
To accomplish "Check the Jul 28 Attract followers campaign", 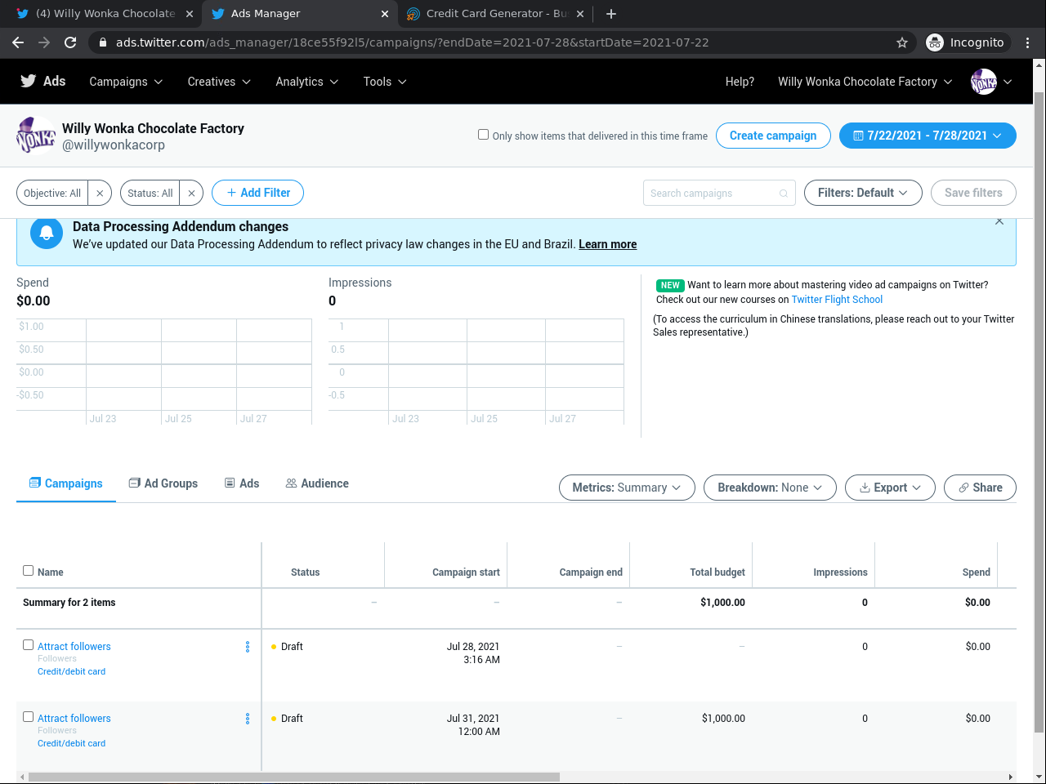I will [x=29, y=645].
